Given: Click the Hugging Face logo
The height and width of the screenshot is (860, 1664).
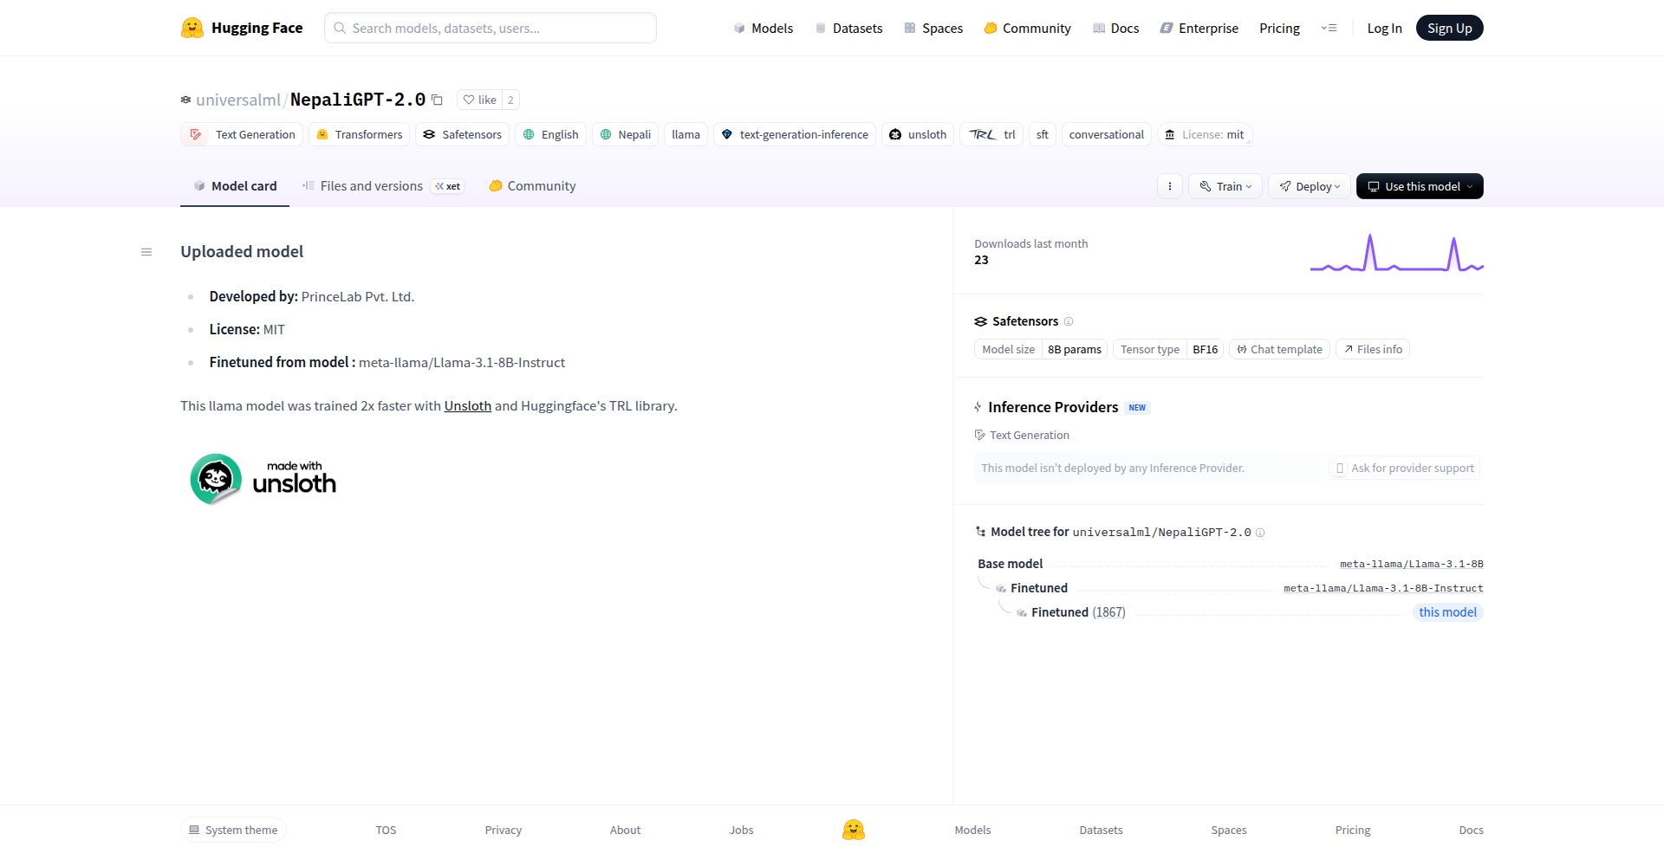Looking at the screenshot, I should click(192, 27).
